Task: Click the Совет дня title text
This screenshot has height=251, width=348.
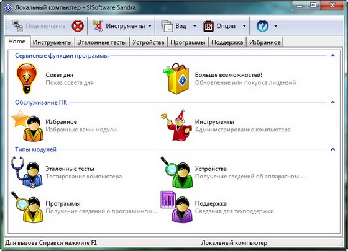Action: pos(60,75)
